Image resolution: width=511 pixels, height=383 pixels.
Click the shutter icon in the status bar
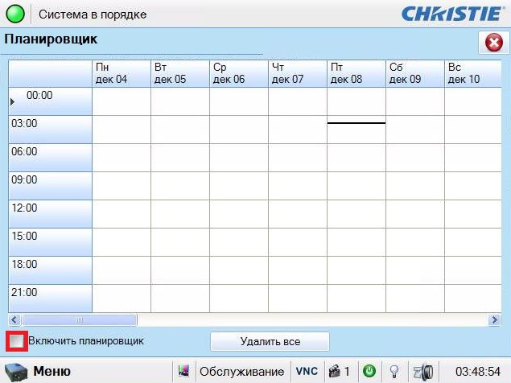(422, 372)
